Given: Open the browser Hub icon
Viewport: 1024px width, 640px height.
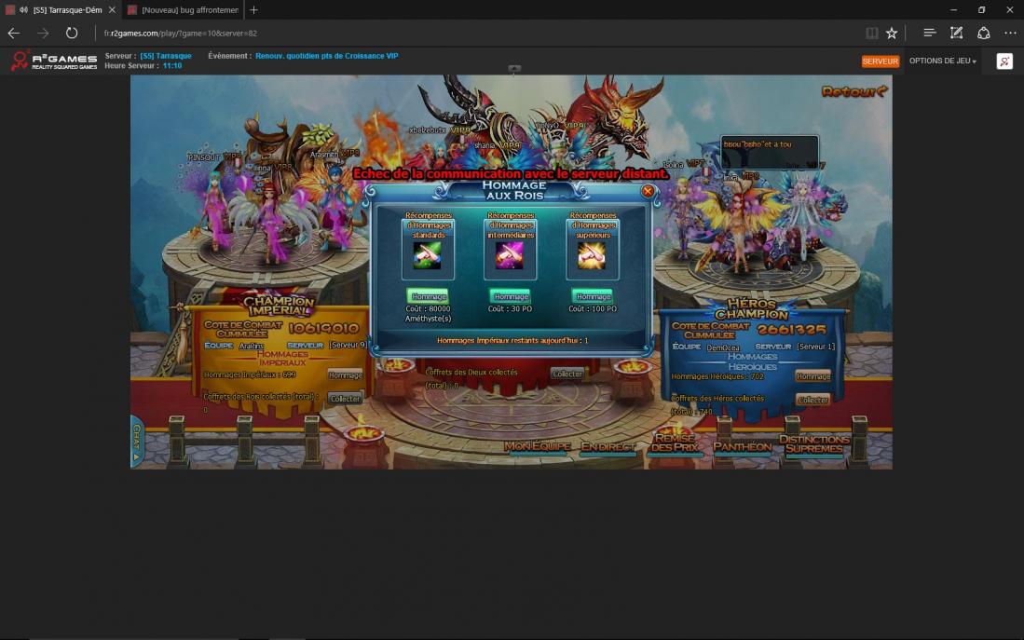Looking at the screenshot, I should [x=929, y=33].
